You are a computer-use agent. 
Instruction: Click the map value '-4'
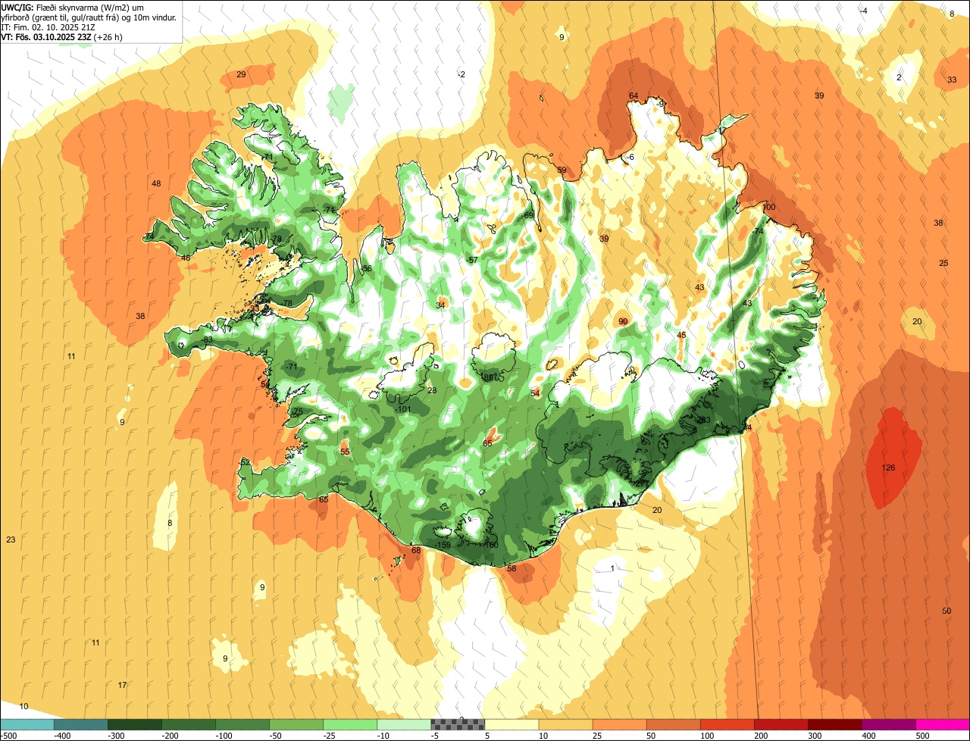point(865,10)
